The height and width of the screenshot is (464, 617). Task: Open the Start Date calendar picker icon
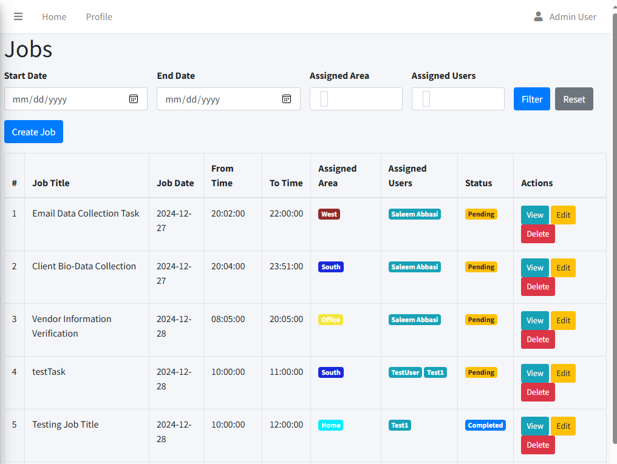[x=134, y=99]
